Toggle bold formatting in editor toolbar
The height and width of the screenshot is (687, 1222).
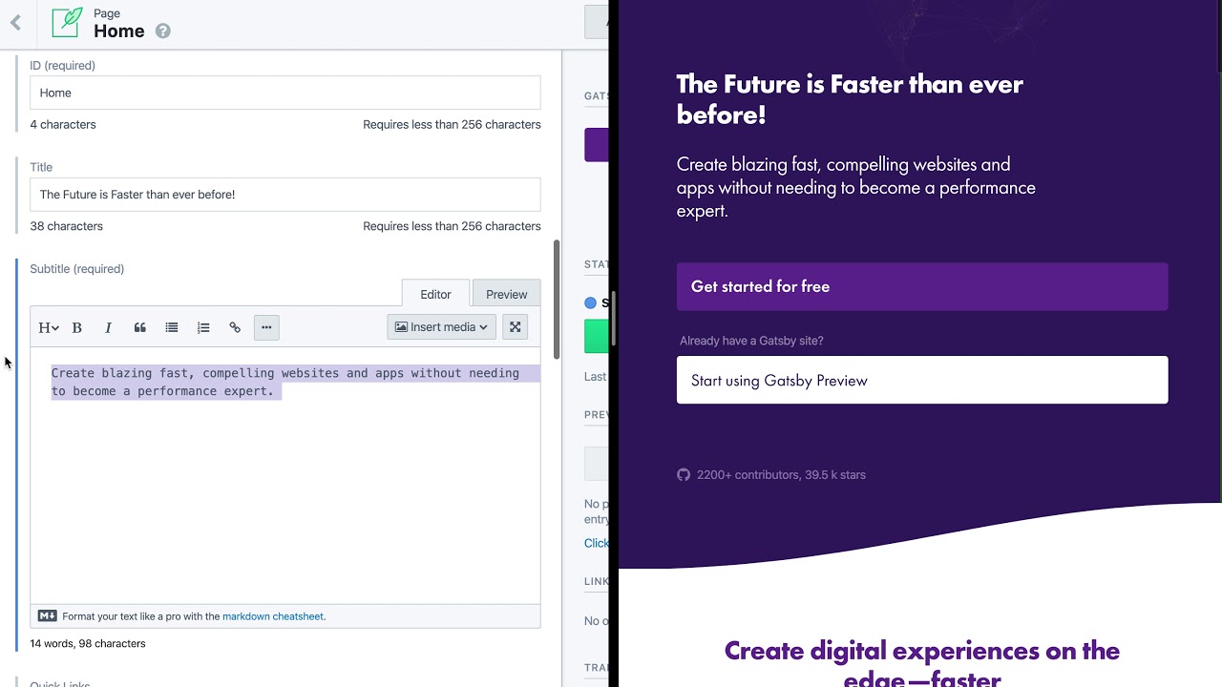[x=77, y=327]
